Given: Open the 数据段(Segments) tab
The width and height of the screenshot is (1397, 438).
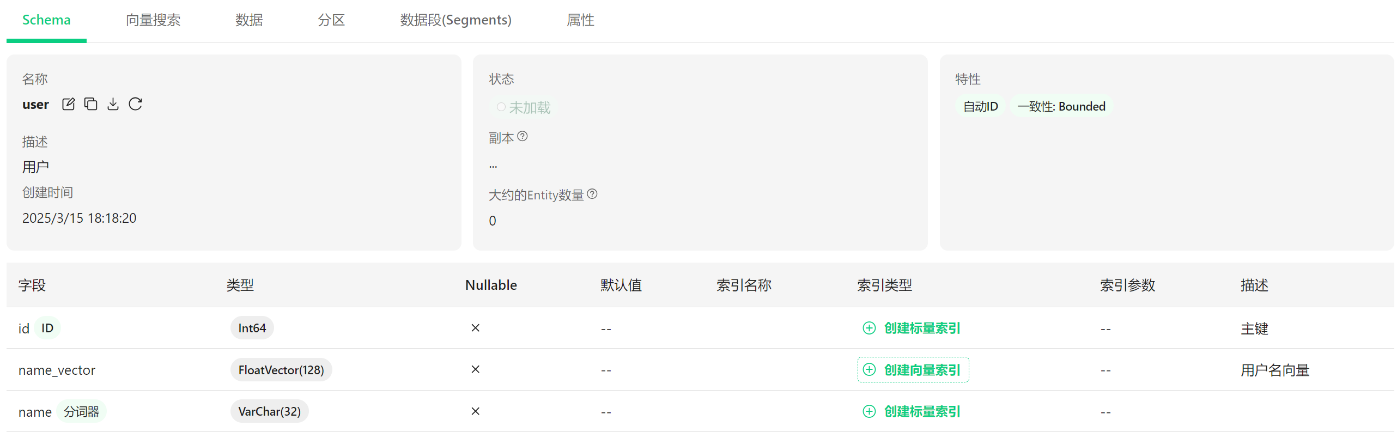Looking at the screenshot, I should 455,20.
